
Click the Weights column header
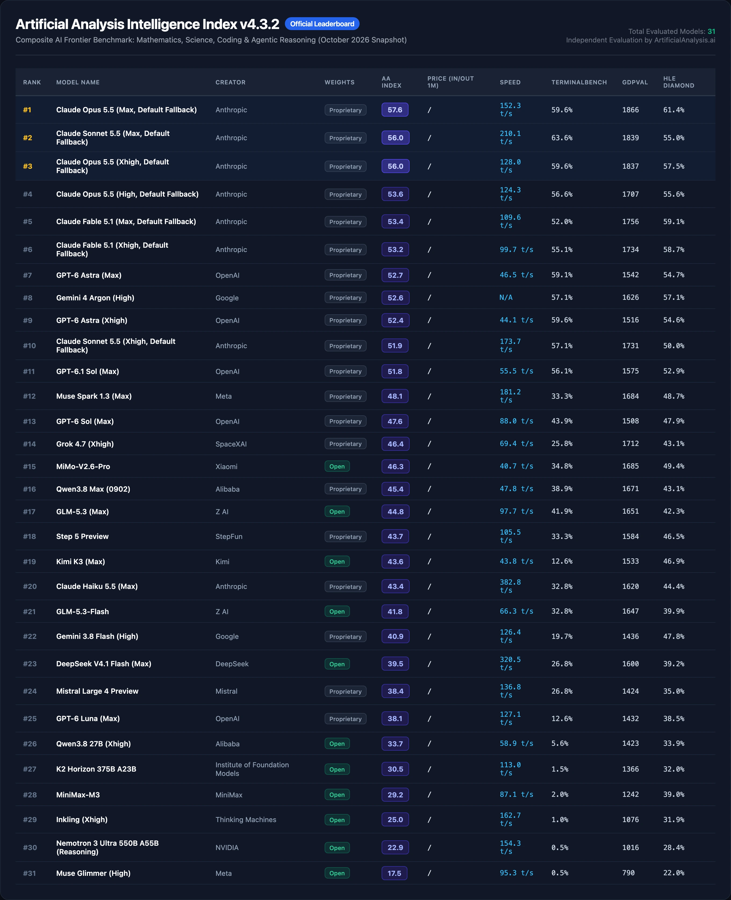[339, 82]
